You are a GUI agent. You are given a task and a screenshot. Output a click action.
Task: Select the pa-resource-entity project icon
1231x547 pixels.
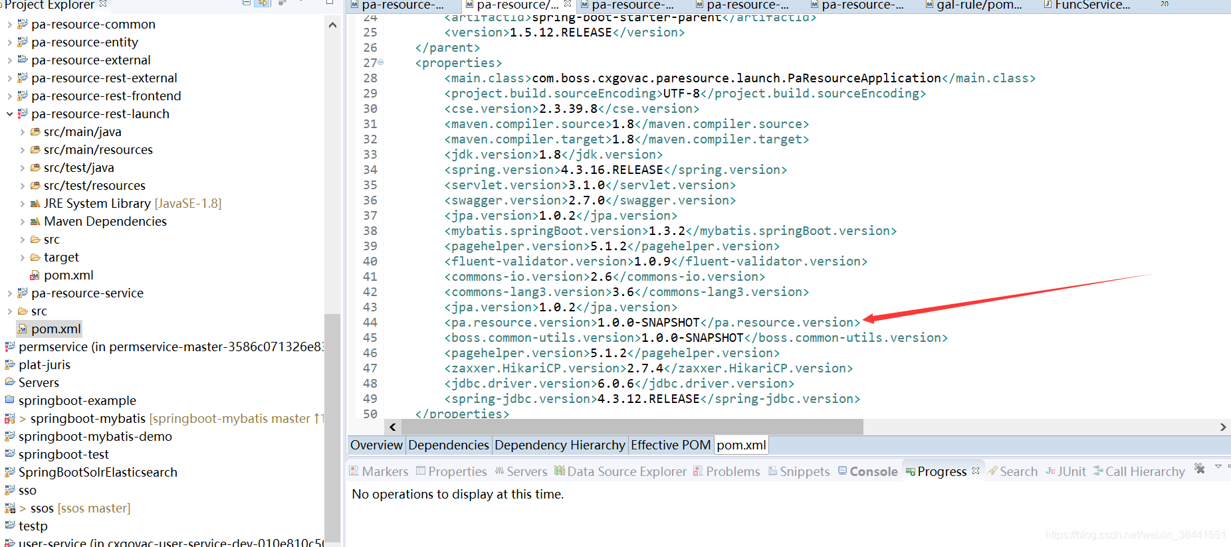click(23, 42)
